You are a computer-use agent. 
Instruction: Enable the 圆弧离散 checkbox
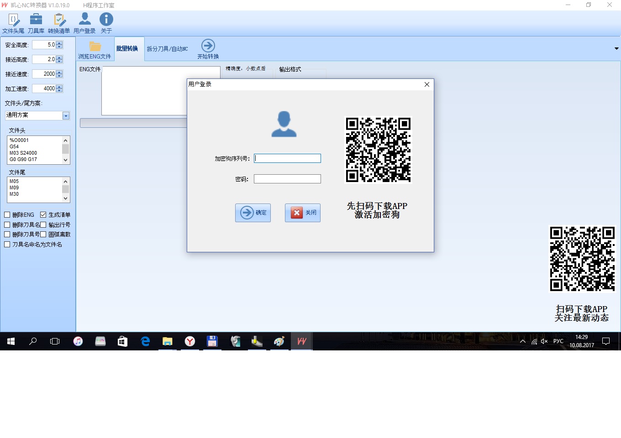43,235
